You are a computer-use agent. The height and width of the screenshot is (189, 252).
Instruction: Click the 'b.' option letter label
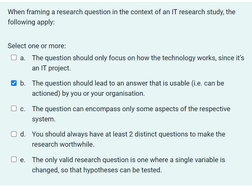point(23,83)
